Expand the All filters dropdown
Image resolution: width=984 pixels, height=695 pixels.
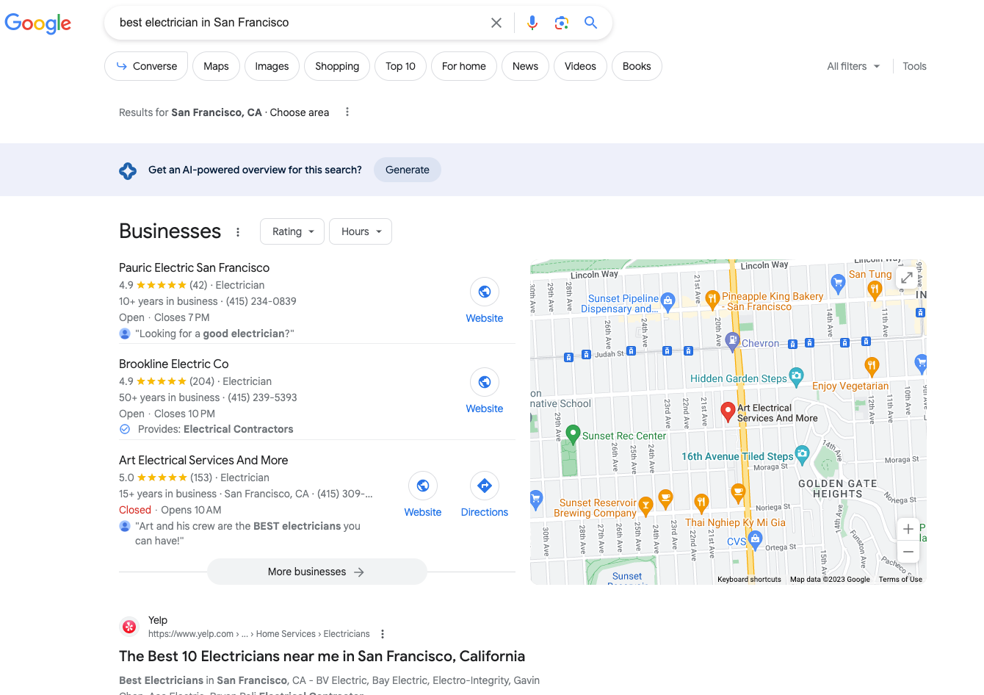[x=853, y=66]
